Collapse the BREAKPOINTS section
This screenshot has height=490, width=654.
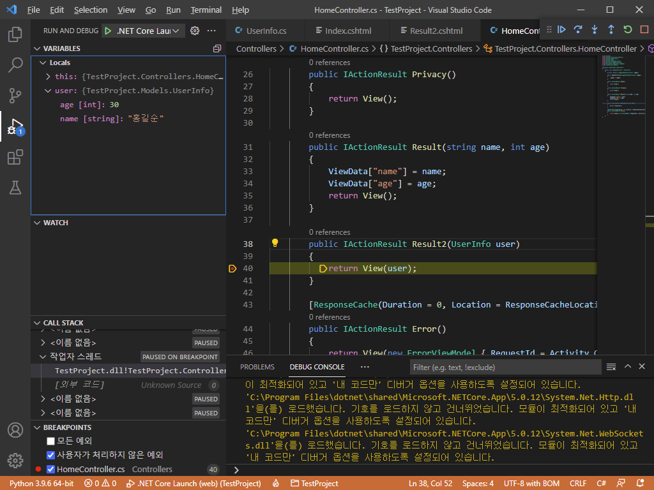pyautogui.click(x=37, y=427)
